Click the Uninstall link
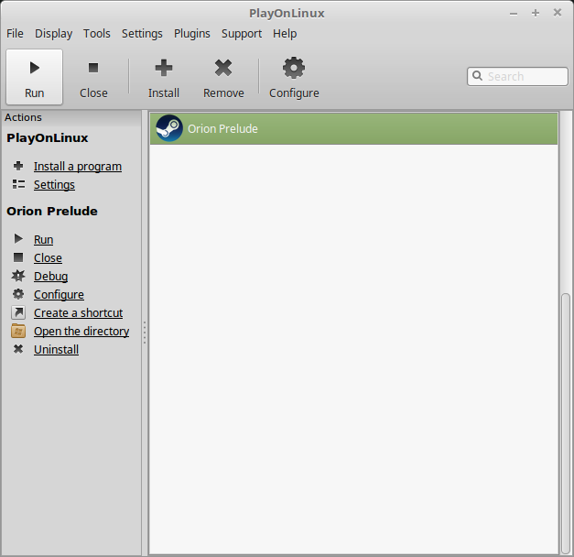Screen dimensions: 574x557 (57, 350)
